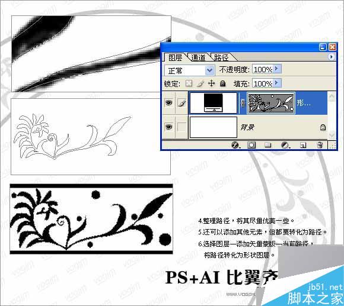Screen dimensions: 344x306
Task: Expand the 填充 slider arrow
Action: pos(277,83)
